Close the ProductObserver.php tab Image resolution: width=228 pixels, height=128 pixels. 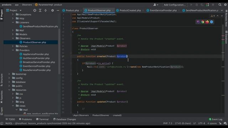click(113, 10)
